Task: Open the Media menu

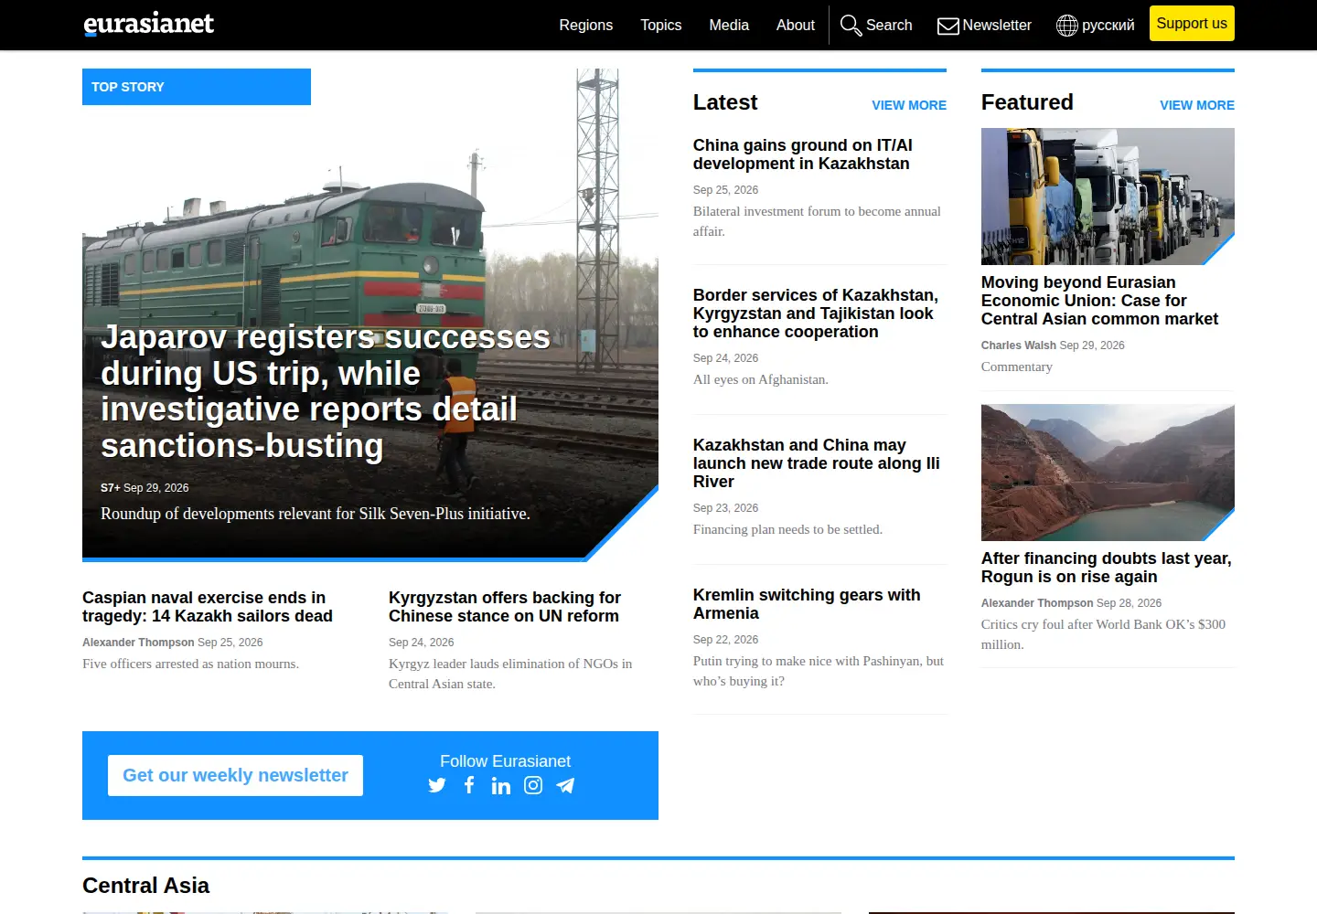Action: 729,26
